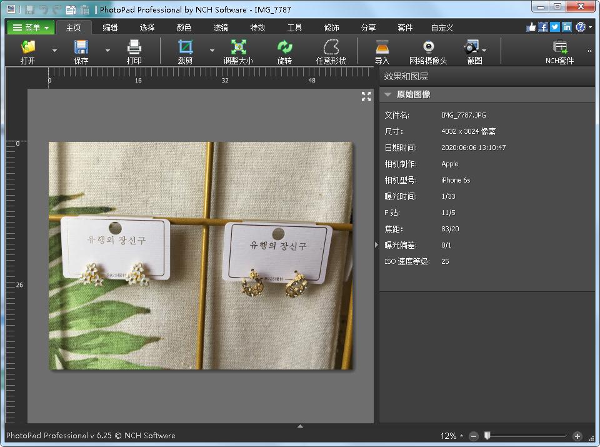Open the Resize (调整大小) tool
Viewport: 600px width, 447px height.
point(238,48)
